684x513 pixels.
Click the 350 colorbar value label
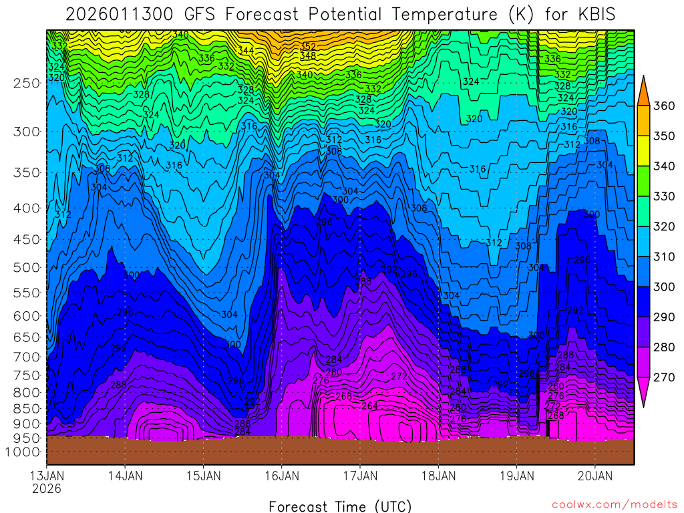coord(664,136)
